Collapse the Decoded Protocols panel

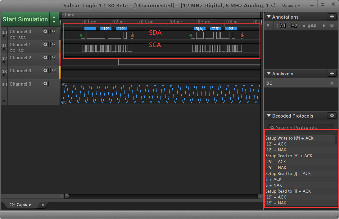point(269,116)
